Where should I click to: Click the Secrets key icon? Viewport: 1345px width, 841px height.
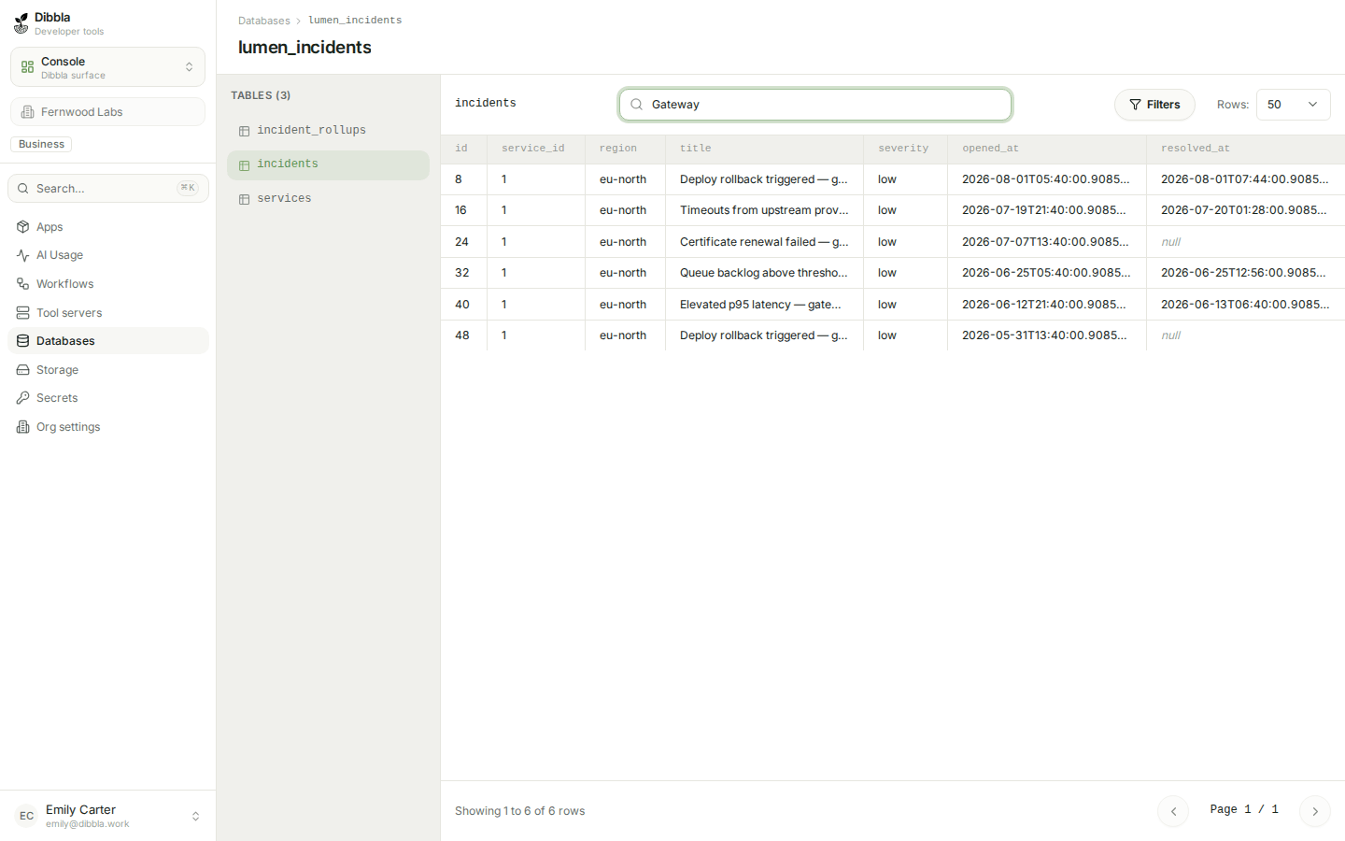pos(23,398)
